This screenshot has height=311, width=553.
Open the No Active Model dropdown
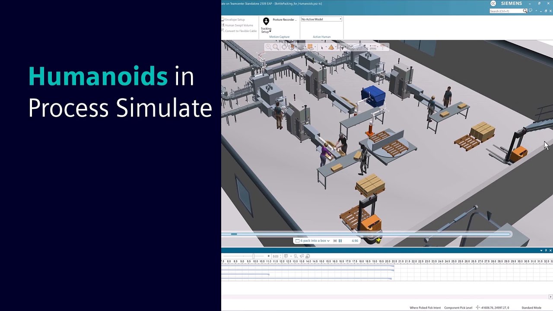click(x=321, y=19)
